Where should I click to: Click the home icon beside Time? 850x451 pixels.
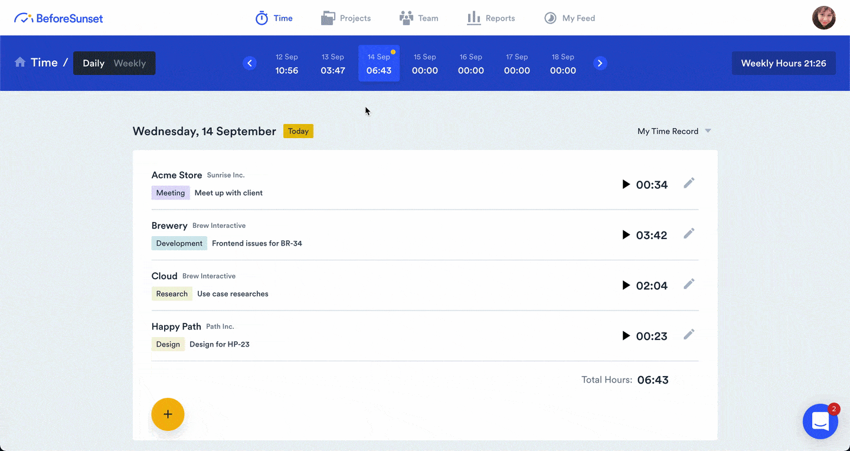[20, 63]
